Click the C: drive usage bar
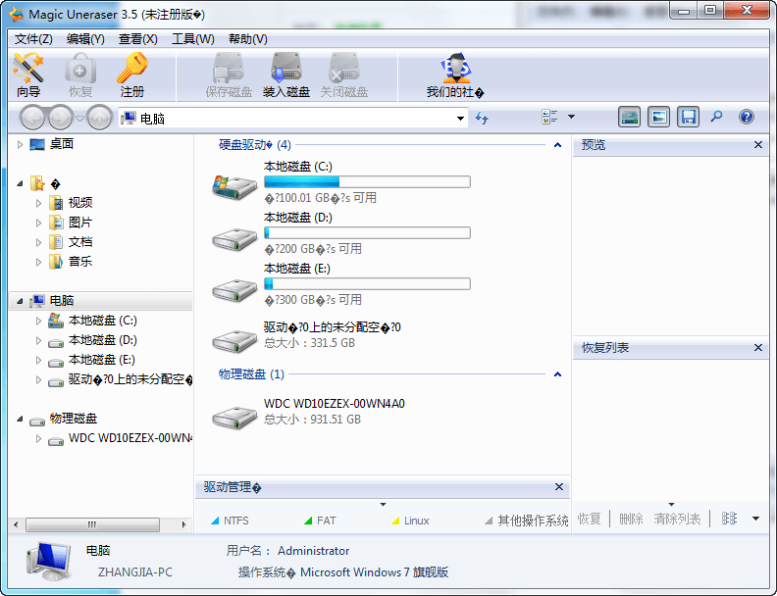This screenshot has height=596, width=777. pos(367,182)
